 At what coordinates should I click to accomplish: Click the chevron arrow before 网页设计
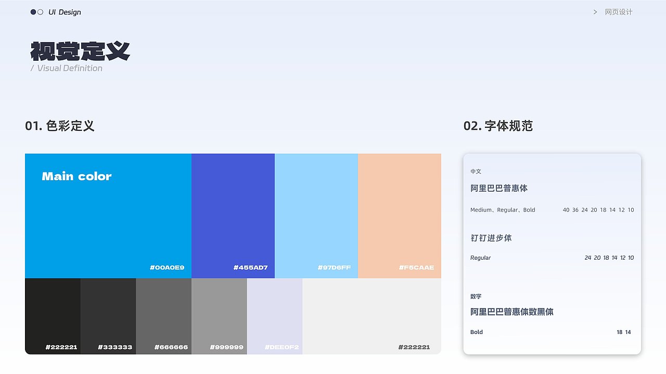tap(595, 11)
